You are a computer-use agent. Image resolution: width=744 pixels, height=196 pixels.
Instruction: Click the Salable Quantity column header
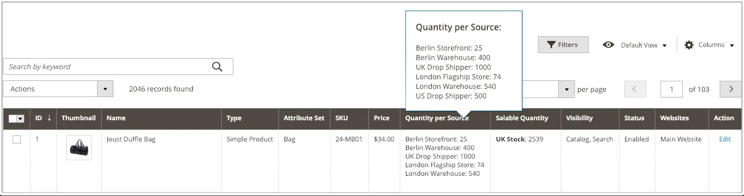pyautogui.click(x=525, y=118)
